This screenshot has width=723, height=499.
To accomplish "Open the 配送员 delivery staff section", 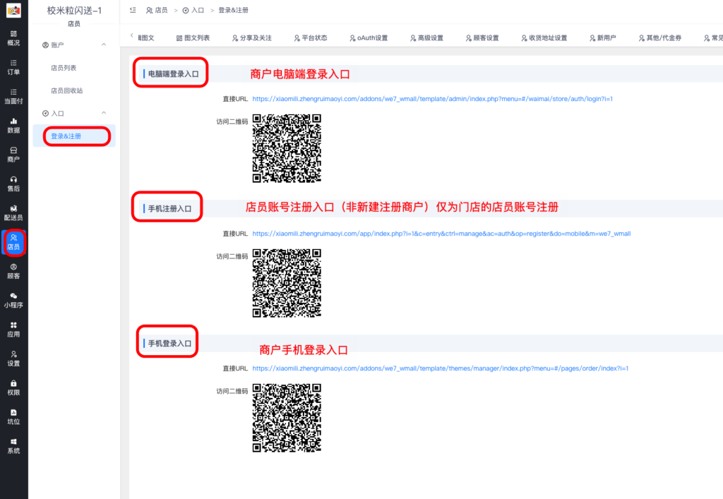I will pyautogui.click(x=13, y=212).
